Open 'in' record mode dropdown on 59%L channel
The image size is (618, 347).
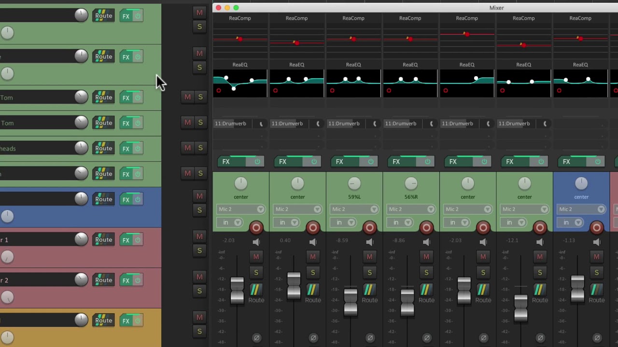click(x=343, y=223)
